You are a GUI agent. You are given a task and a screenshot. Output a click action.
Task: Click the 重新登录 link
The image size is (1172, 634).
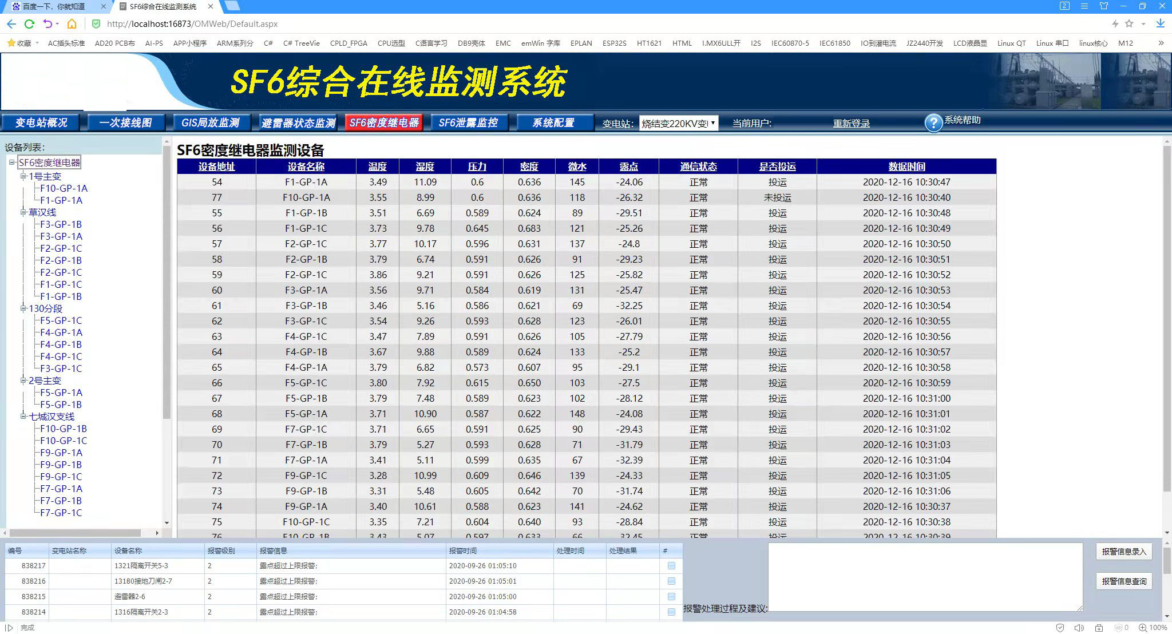point(851,123)
